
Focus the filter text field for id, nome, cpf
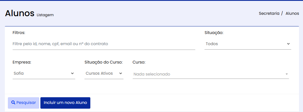tap(104, 44)
